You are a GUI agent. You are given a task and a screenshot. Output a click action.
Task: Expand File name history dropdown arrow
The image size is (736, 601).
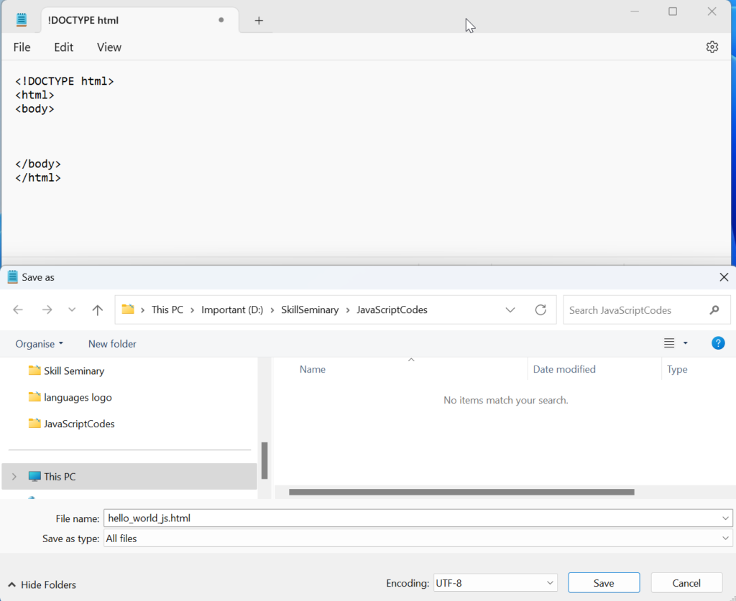point(725,518)
